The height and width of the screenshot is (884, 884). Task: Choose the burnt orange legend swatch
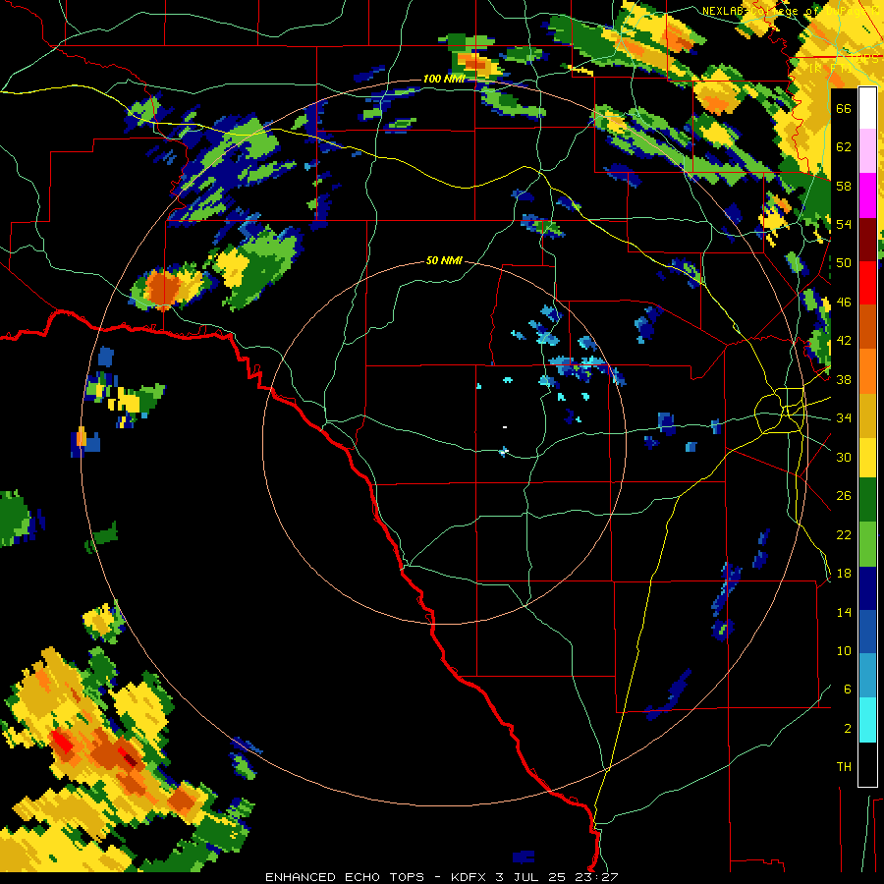coord(867,327)
